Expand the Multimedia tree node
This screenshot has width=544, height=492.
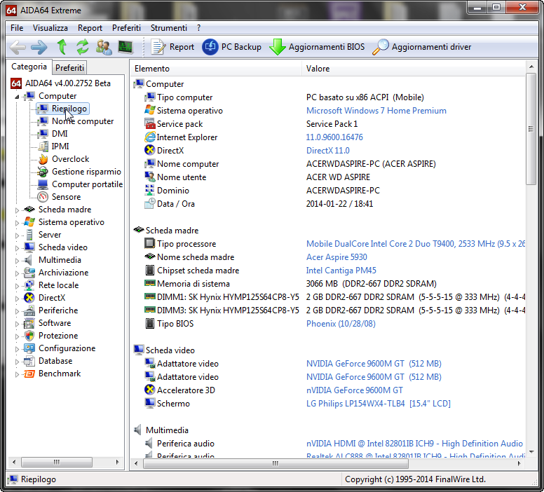click(17, 261)
